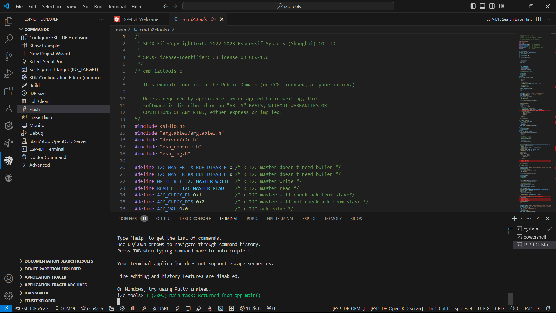The image size is (556, 313).
Task: Select the powershell terminal in terminal list
Action: (534, 237)
